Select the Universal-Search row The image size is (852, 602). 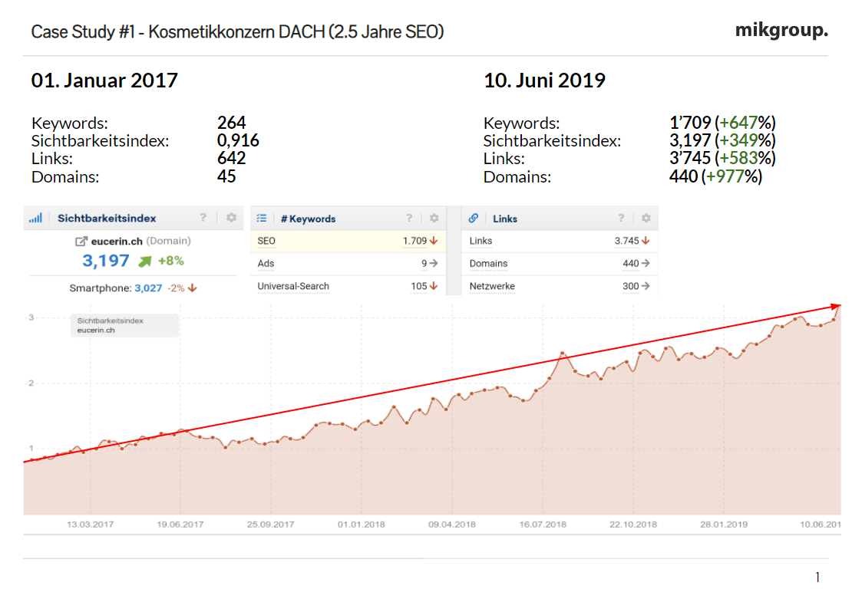click(x=348, y=286)
